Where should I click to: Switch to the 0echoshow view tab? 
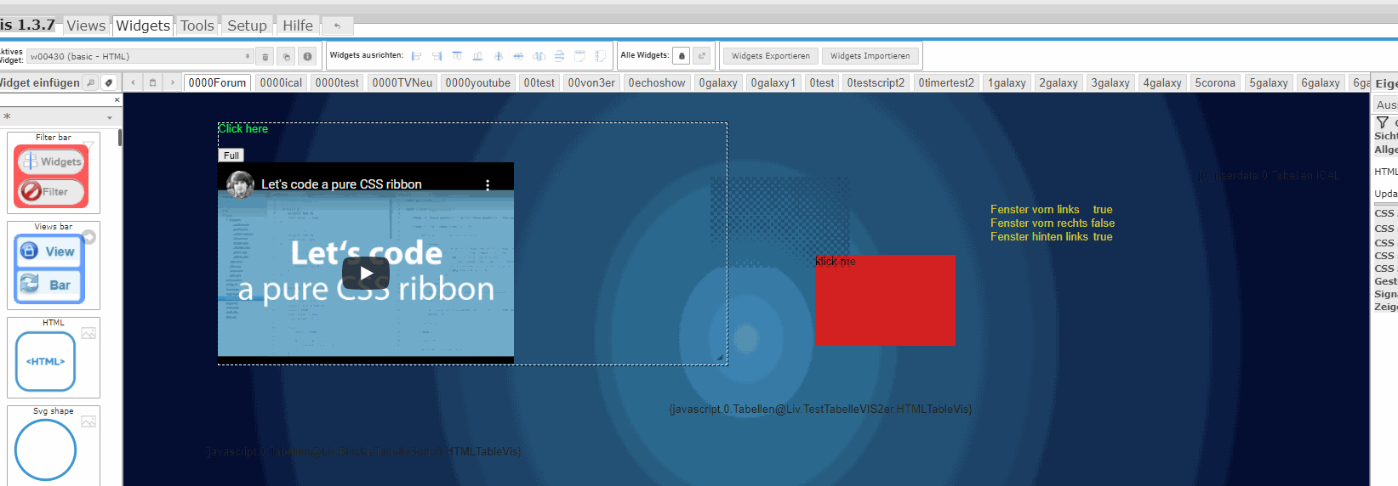[x=657, y=82]
